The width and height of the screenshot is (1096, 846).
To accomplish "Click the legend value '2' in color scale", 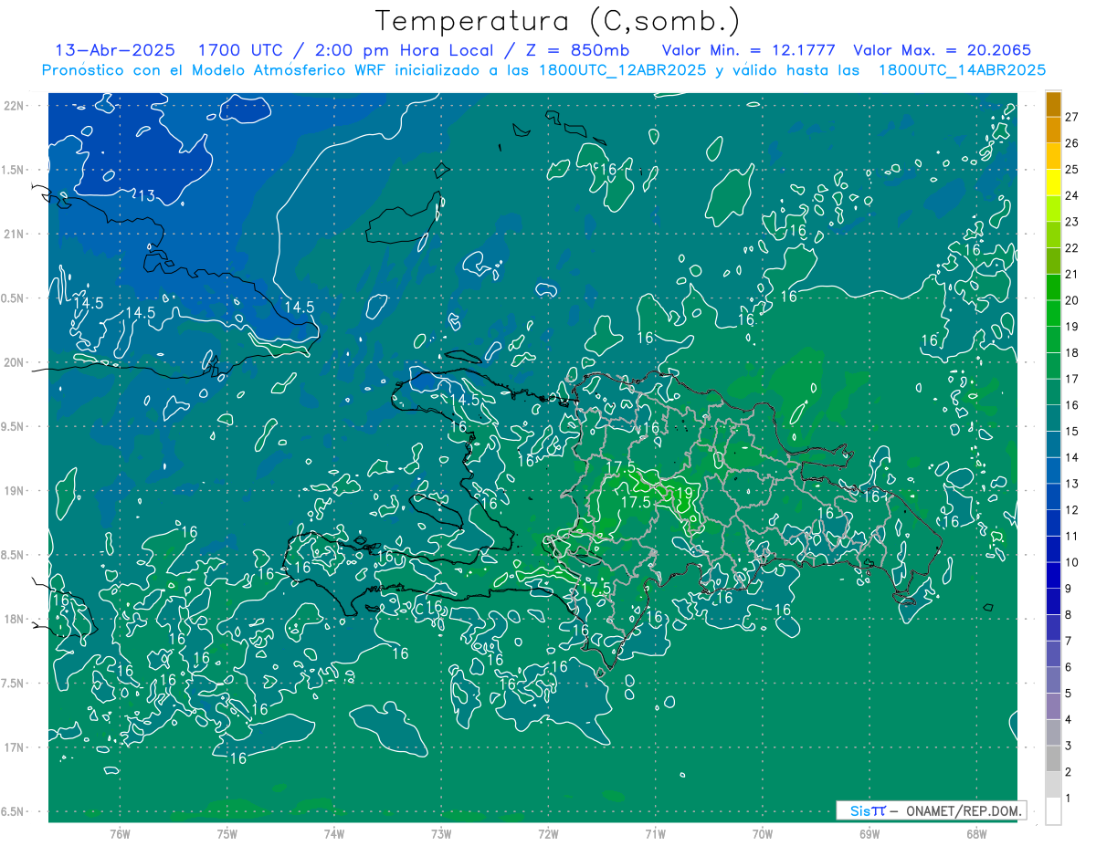I will pos(1069,772).
